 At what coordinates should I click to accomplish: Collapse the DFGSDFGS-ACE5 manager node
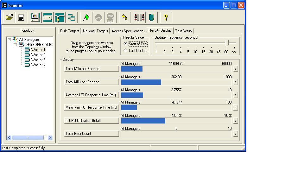(15, 45)
